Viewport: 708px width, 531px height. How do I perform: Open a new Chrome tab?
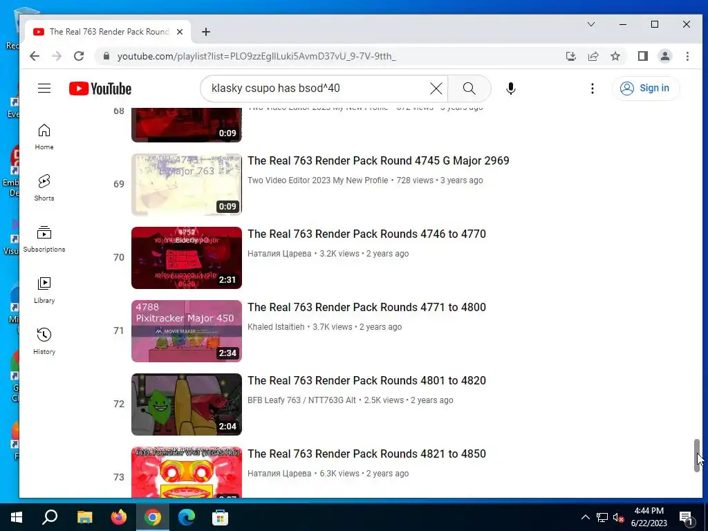206,32
